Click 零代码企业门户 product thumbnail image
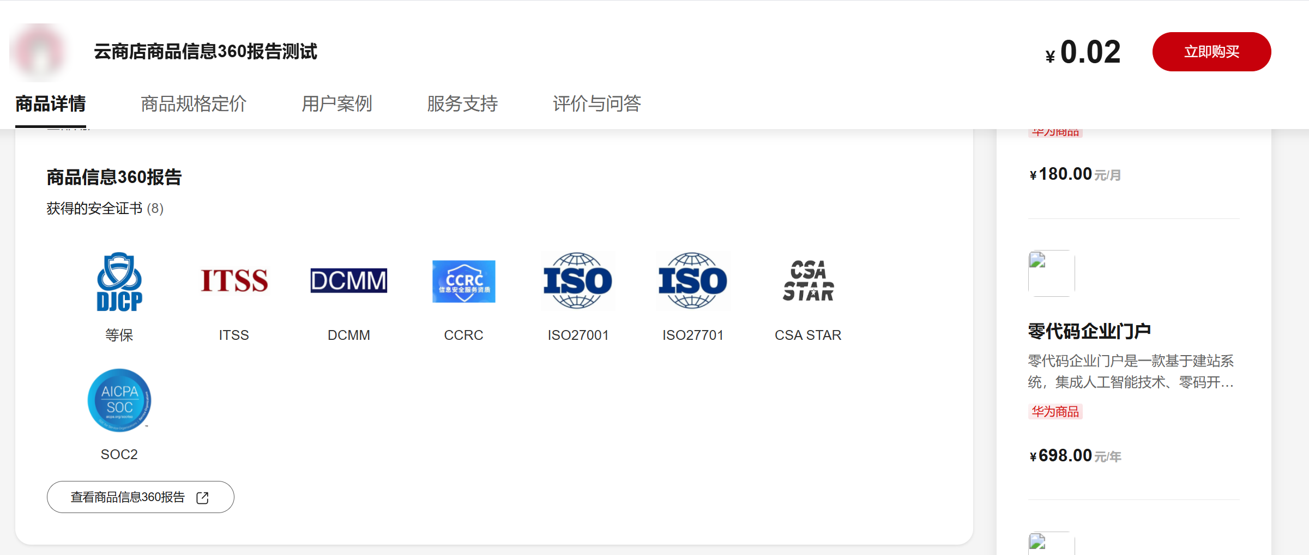 pos(1052,273)
